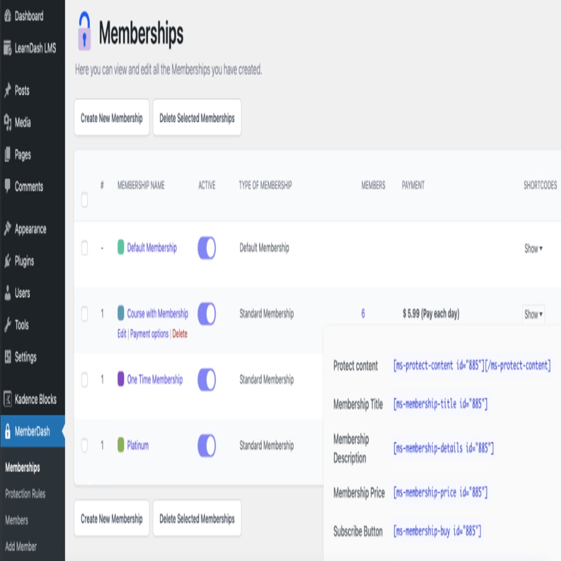Tick the Course with Membership row checkbox

click(x=84, y=314)
